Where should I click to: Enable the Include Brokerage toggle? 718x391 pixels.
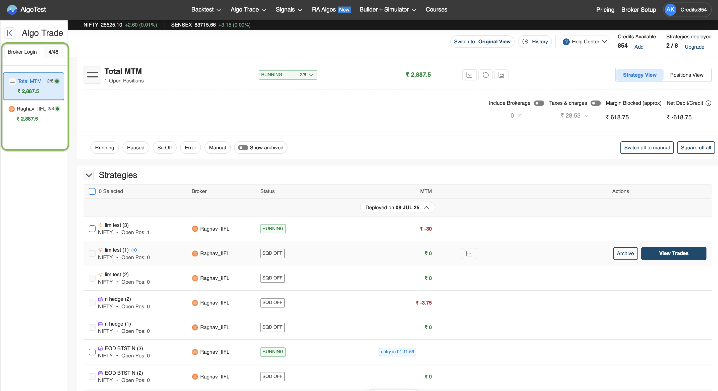click(539, 103)
